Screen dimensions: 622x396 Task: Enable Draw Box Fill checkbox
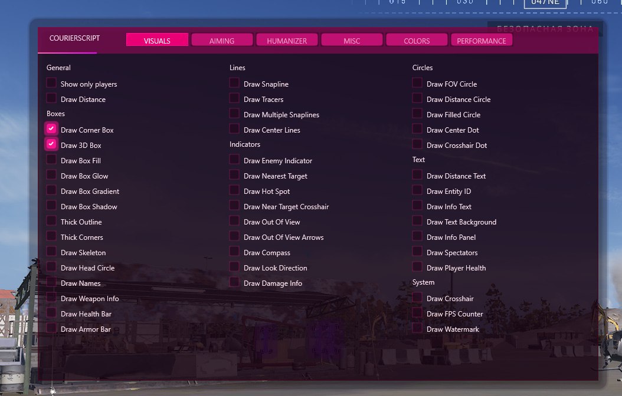[x=51, y=159]
